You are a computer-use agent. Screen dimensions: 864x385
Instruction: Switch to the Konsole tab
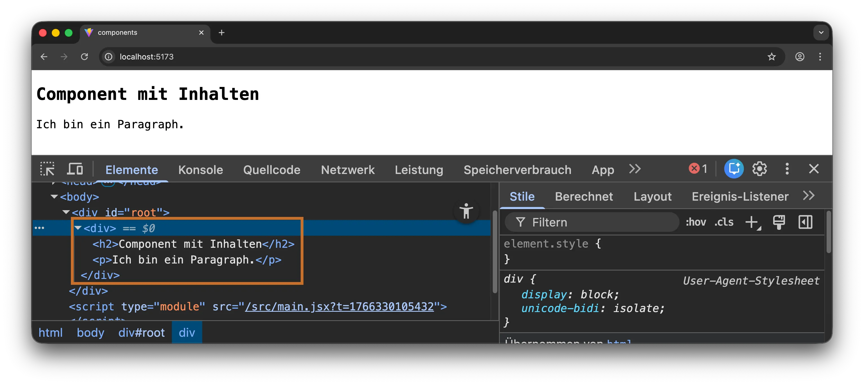point(201,169)
